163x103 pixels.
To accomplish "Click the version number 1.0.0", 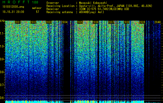I will click(35, 2).
